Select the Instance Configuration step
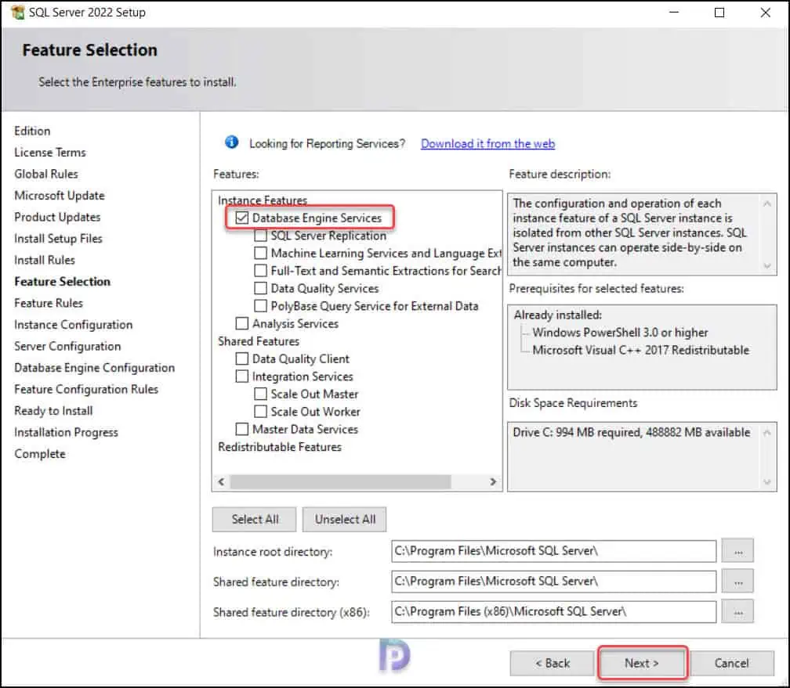Viewport: 790px width, 688px height. point(73,325)
